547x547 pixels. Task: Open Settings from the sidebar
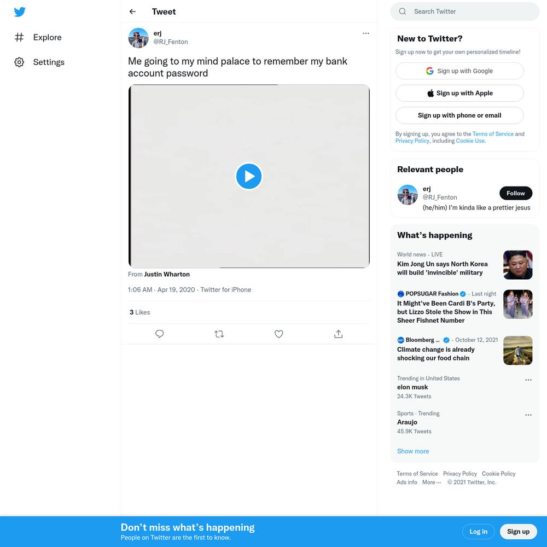pyautogui.click(x=39, y=62)
